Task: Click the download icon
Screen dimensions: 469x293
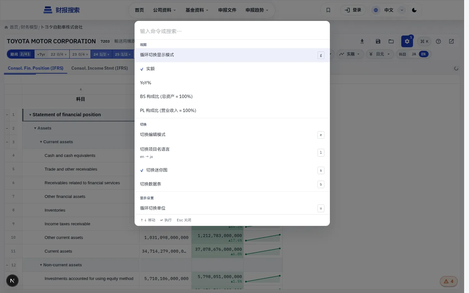Action: point(362,41)
